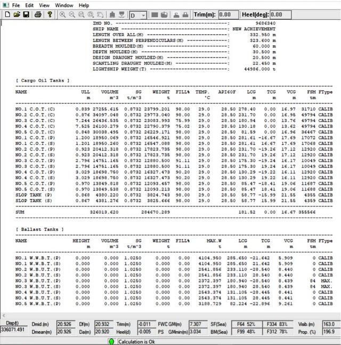Image resolution: width=341 pixels, height=345 pixels.
Task: Create a new file with the blank page icon
Action: pos(7,15)
